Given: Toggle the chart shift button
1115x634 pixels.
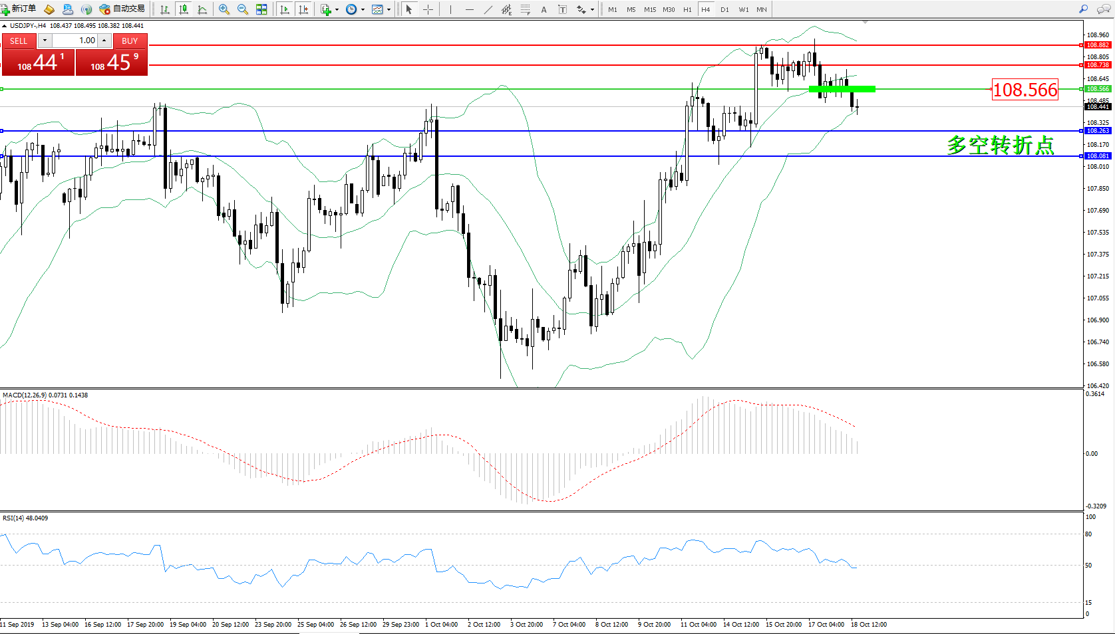Looking at the screenshot, I should tap(303, 9).
